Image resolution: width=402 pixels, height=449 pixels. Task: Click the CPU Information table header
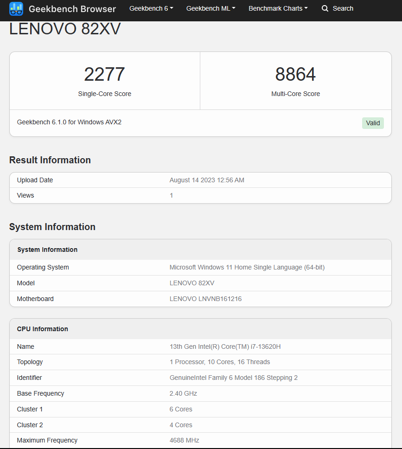[x=43, y=329]
